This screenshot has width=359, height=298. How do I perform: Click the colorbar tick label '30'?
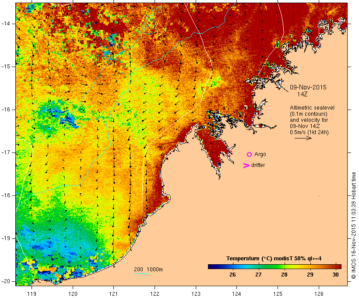[335, 275]
